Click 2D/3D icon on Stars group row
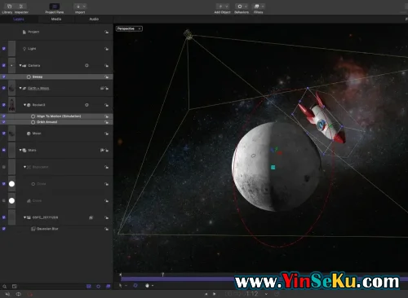The height and width of the screenshot is (298, 408). [102, 150]
